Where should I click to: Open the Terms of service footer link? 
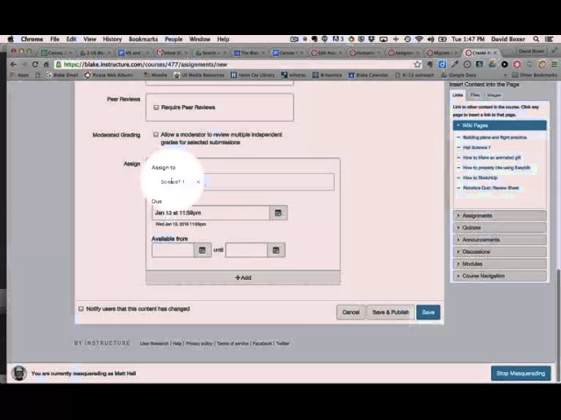tap(232, 343)
